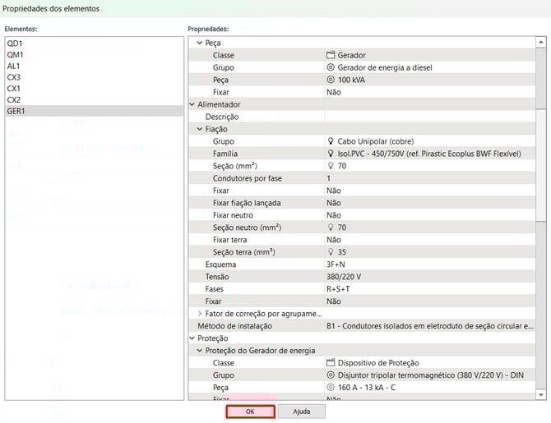Screen dimensions: 551x423
Task: Collapse the Peça section
Action: [x=199, y=43]
